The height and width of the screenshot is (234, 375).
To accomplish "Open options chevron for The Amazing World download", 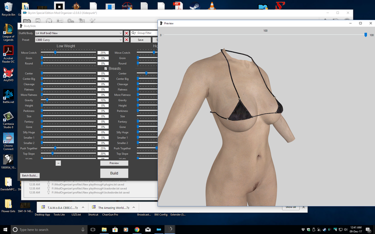I will coord(133,207).
